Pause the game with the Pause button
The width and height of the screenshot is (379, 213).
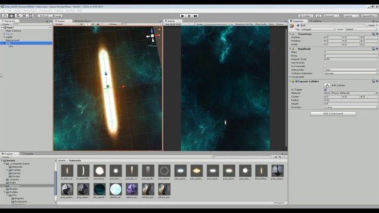(189, 16)
